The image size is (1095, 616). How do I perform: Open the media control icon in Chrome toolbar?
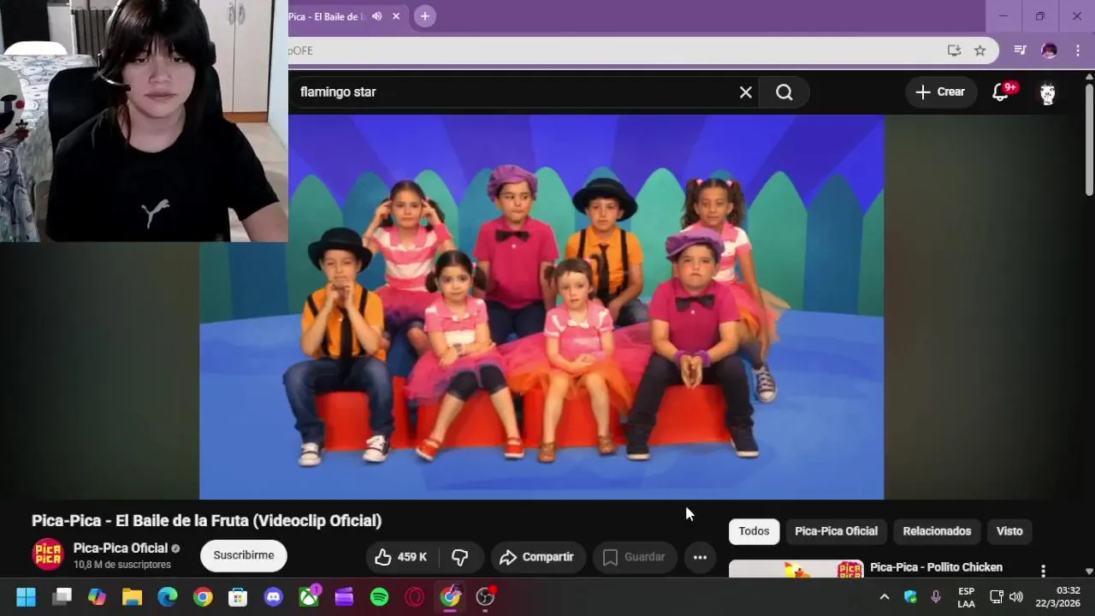click(x=1020, y=50)
